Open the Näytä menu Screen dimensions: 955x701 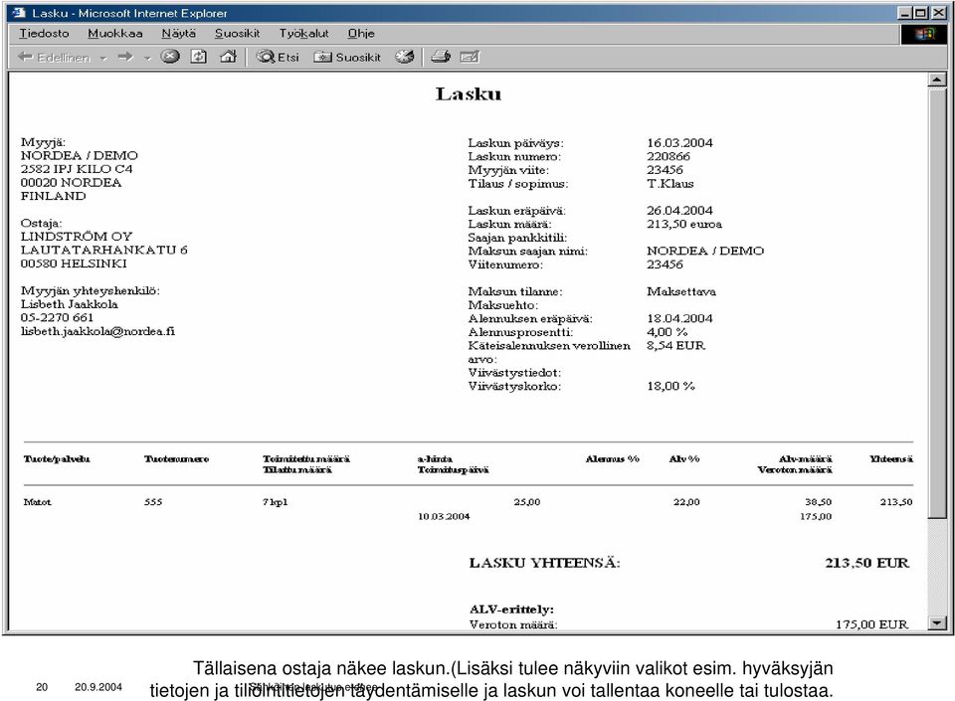tap(178, 34)
